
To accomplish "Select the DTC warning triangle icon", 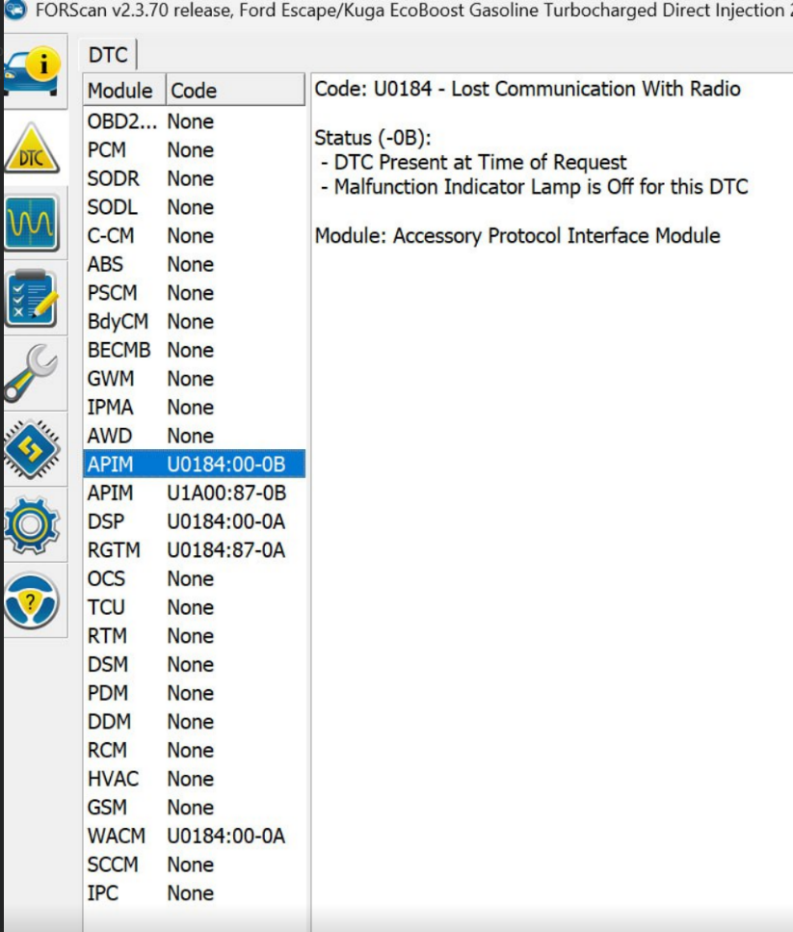I will [33, 149].
